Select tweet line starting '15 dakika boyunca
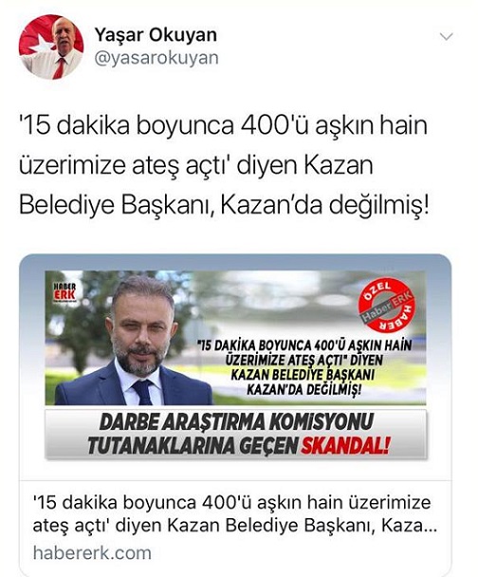Screen dimensions: 478x577 [223, 125]
